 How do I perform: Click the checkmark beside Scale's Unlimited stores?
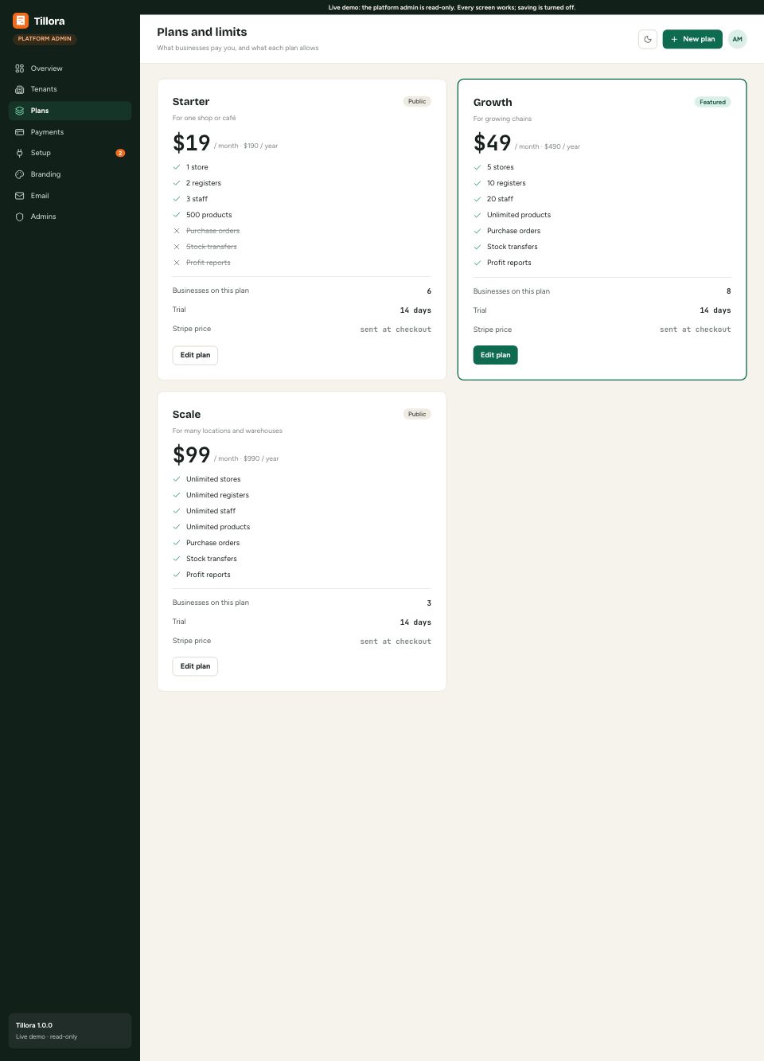click(x=177, y=479)
